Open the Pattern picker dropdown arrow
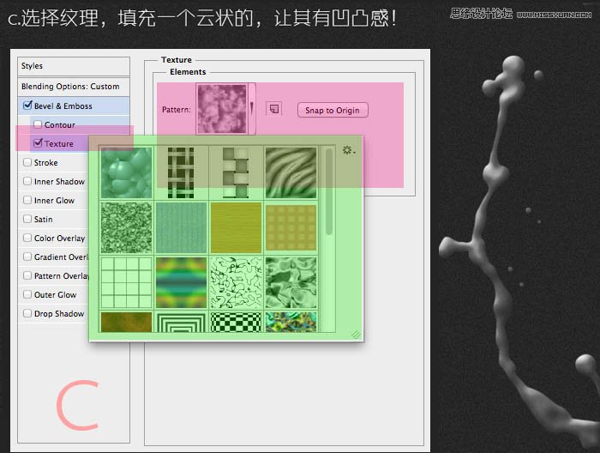The width and height of the screenshot is (600, 453). click(252, 109)
